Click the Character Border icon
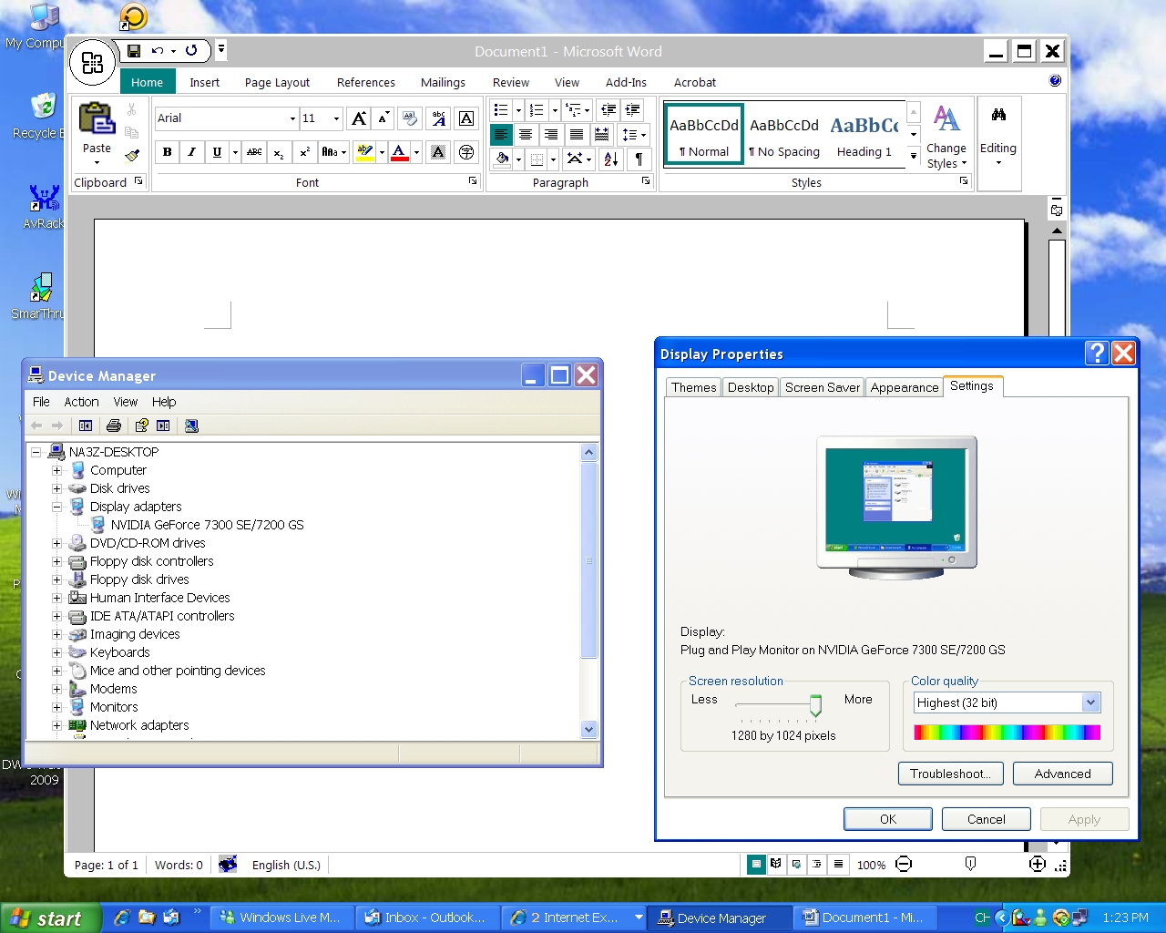The width and height of the screenshot is (1166, 933). (466, 118)
